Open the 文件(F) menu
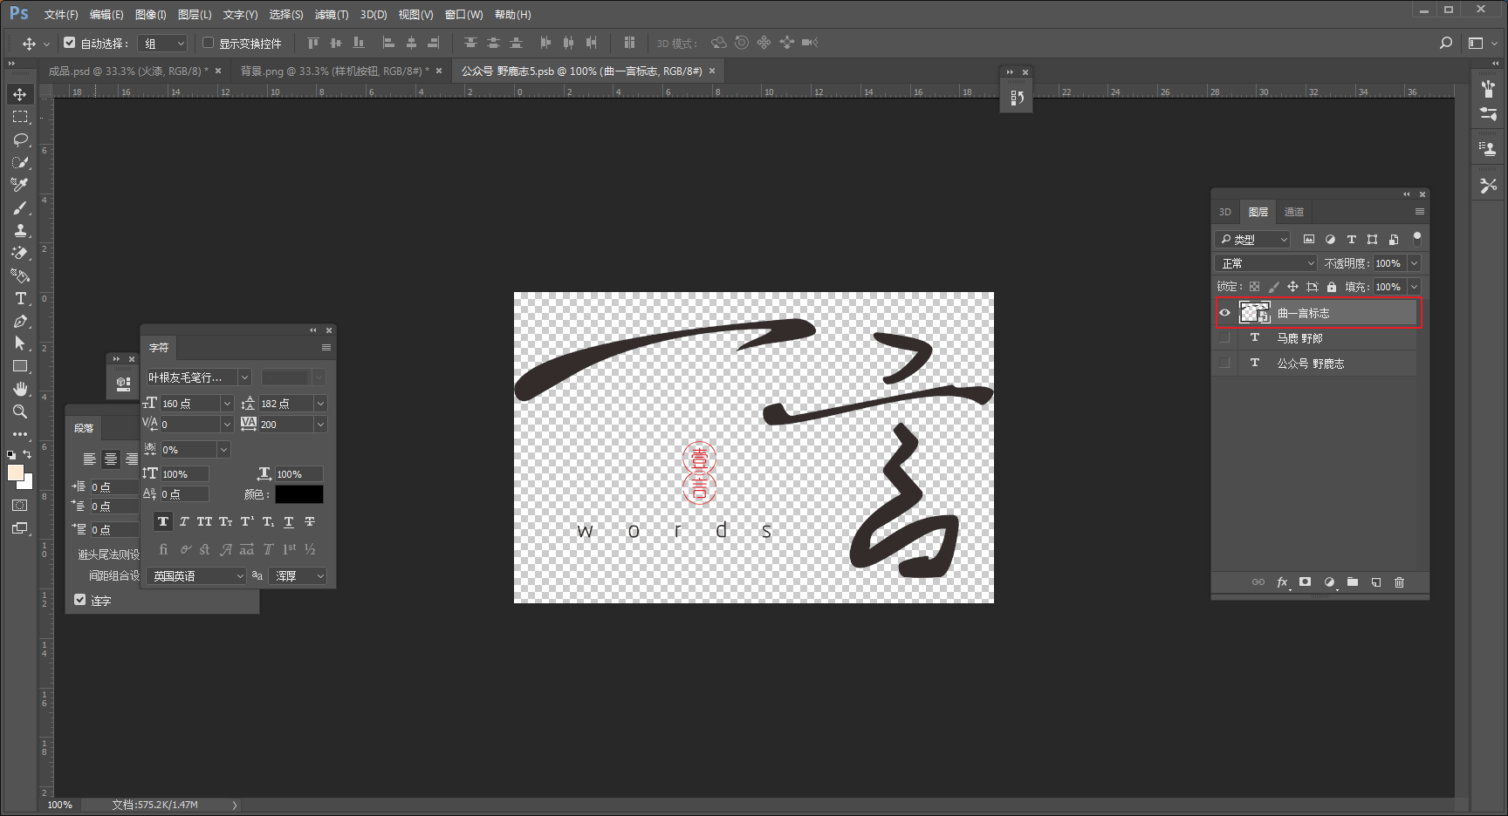This screenshot has width=1508, height=816. pyautogui.click(x=61, y=15)
